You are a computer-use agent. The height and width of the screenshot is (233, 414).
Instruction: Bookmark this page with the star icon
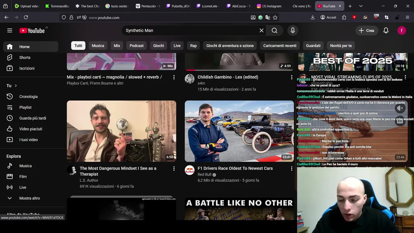point(275,17)
